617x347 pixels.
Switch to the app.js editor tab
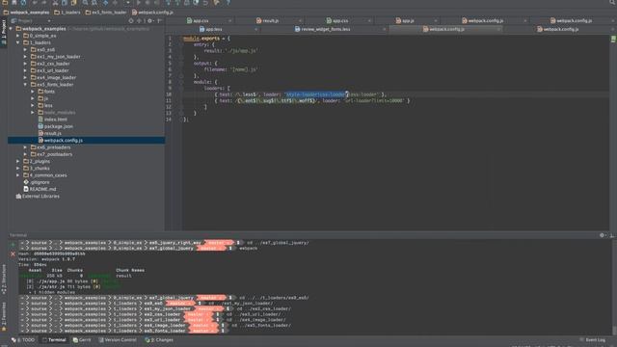pyautogui.click(x=405, y=20)
